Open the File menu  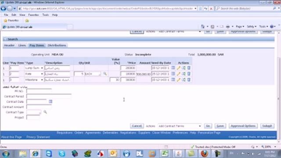click(x=6, y=15)
